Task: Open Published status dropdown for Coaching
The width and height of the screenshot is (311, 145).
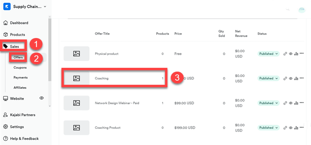Action: click(x=268, y=79)
